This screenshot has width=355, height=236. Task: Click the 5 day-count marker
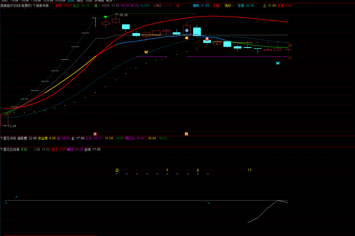[167, 170]
